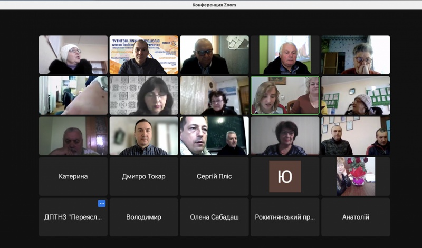422x248 pixels.
Task: Click the Рокитнянський пр... participant tile
Action: (x=285, y=217)
